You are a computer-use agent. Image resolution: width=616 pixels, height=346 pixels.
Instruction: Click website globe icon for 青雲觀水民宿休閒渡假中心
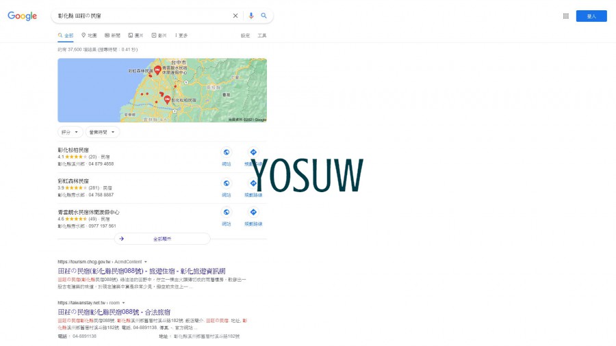coord(227,213)
